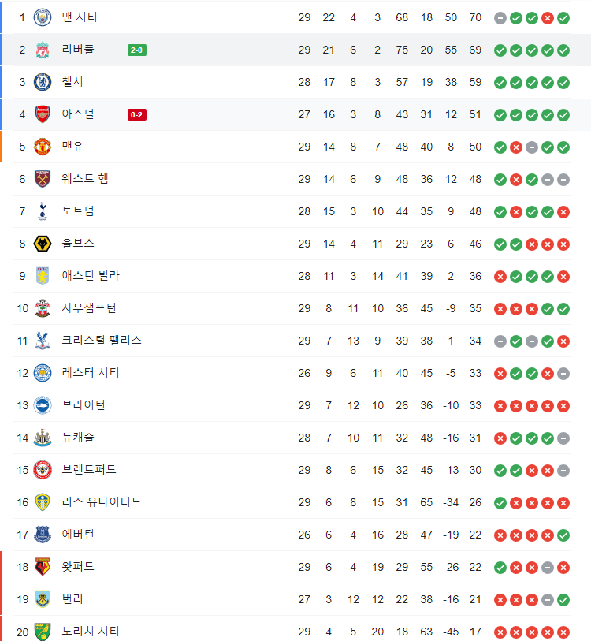This screenshot has height=641, width=591.
Task: Open the 맨유 team link
Action: click(72, 147)
